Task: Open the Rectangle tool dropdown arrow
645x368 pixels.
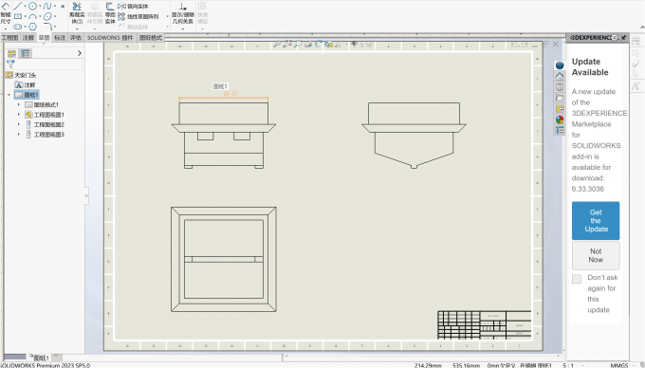Action: tap(25, 16)
